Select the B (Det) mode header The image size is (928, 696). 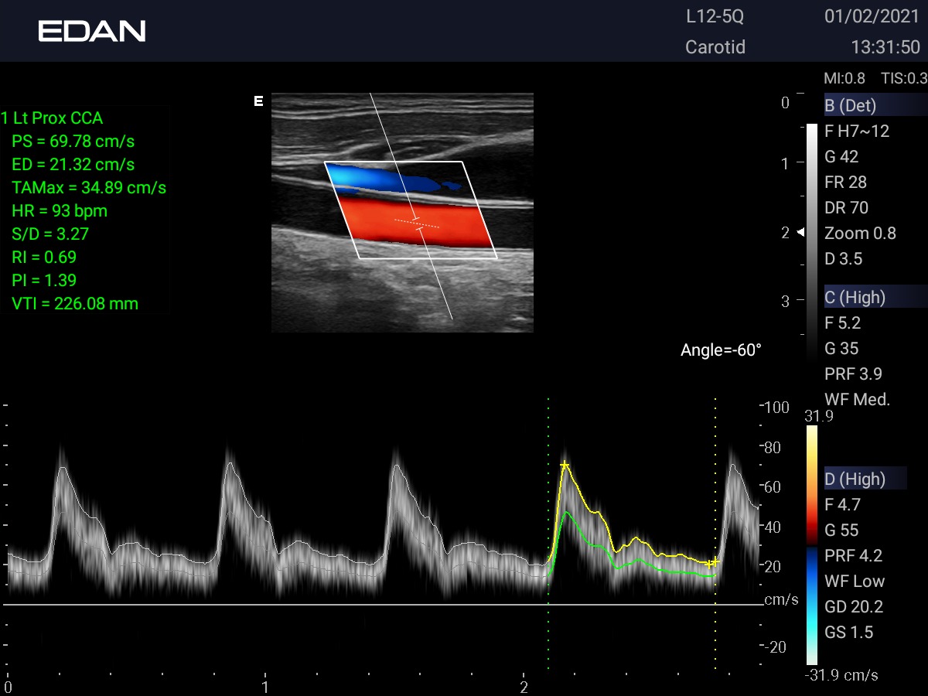pyautogui.click(x=851, y=106)
